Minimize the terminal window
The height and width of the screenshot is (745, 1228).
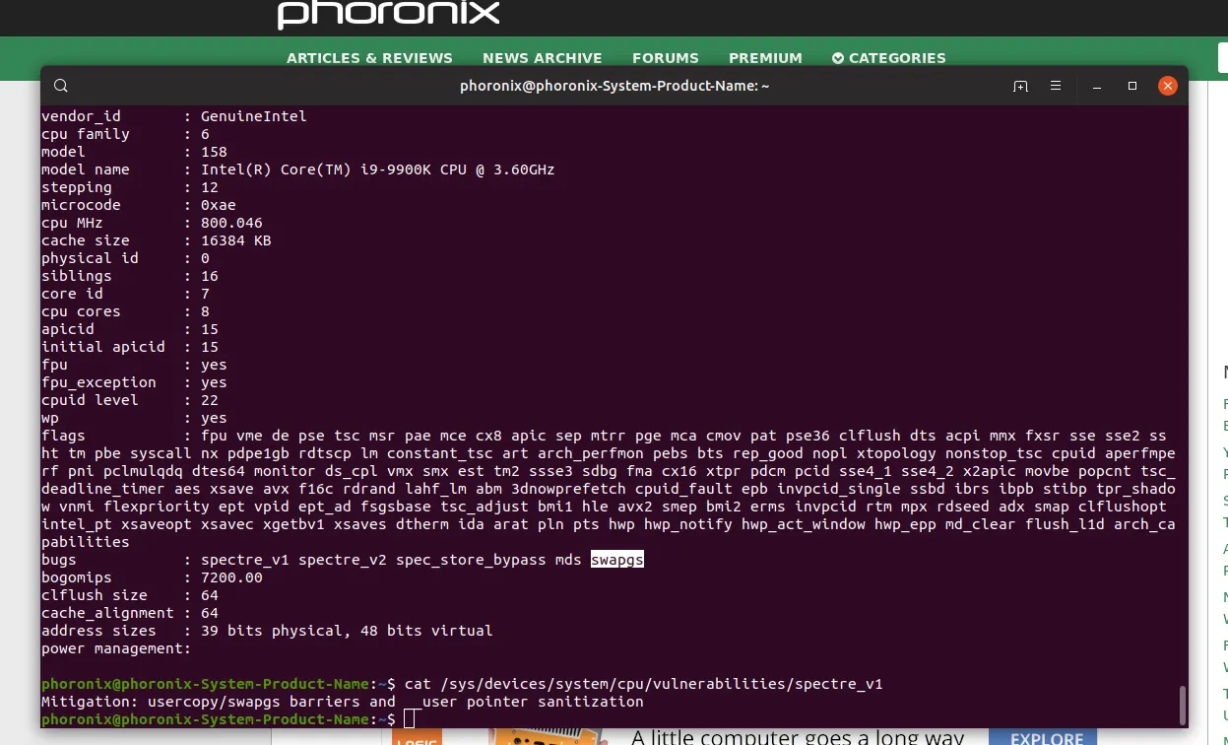point(1097,86)
